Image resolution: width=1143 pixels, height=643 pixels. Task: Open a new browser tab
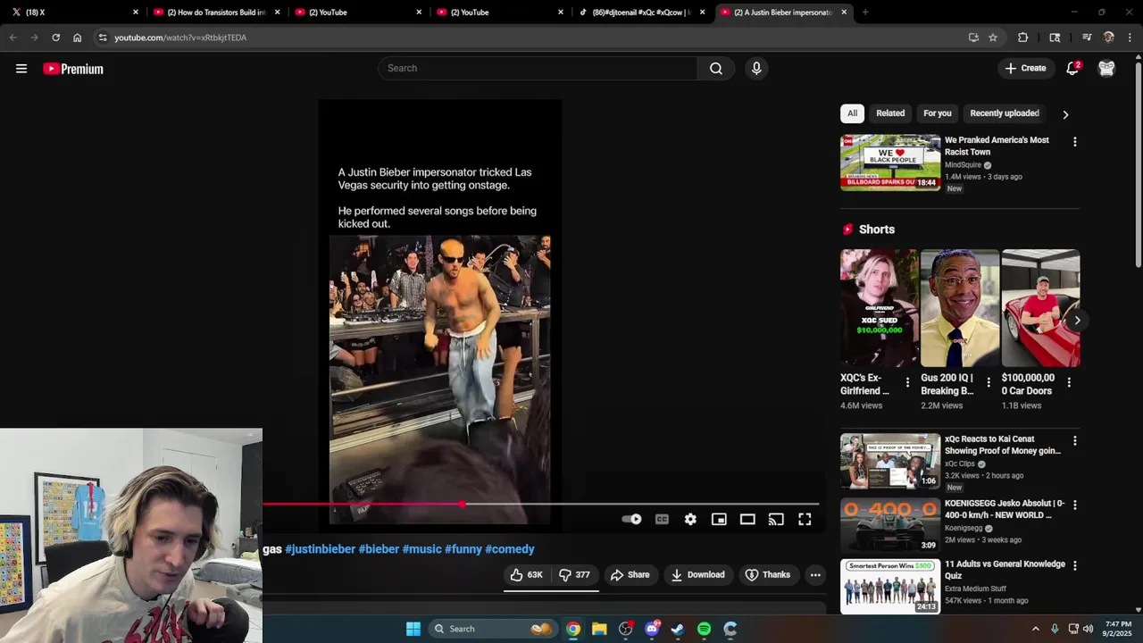click(865, 13)
